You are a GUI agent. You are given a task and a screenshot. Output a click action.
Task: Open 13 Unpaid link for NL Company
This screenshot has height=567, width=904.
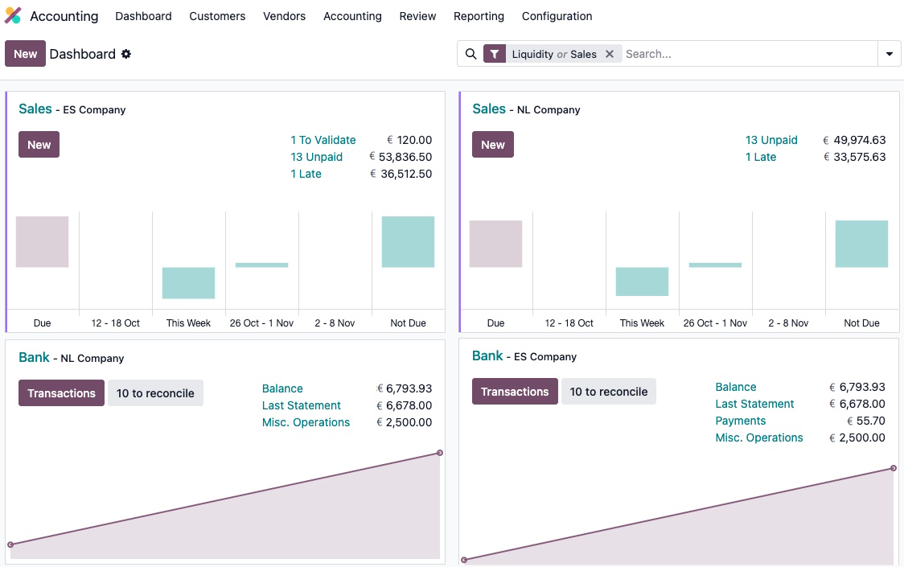point(771,140)
